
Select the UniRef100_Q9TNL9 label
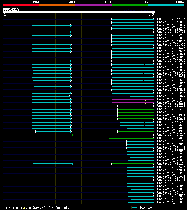(x=171, y=89)
